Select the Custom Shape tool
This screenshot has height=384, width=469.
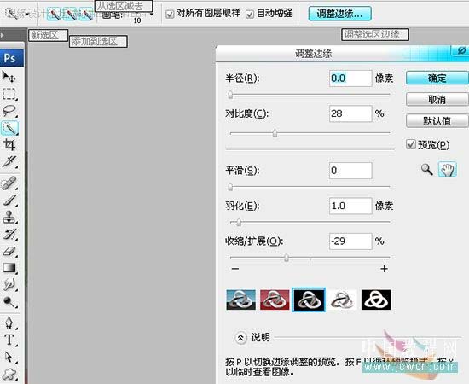pyautogui.click(x=9, y=374)
